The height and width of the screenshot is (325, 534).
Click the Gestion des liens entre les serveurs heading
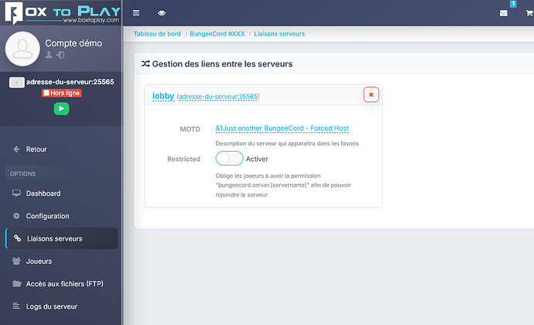pos(222,64)
